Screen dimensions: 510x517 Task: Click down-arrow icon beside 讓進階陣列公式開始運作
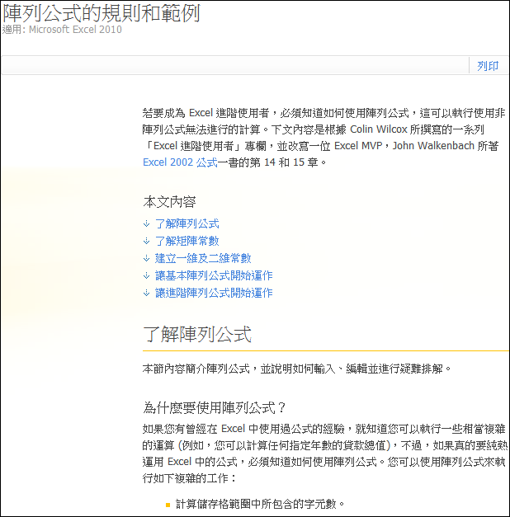coord(147,293)
